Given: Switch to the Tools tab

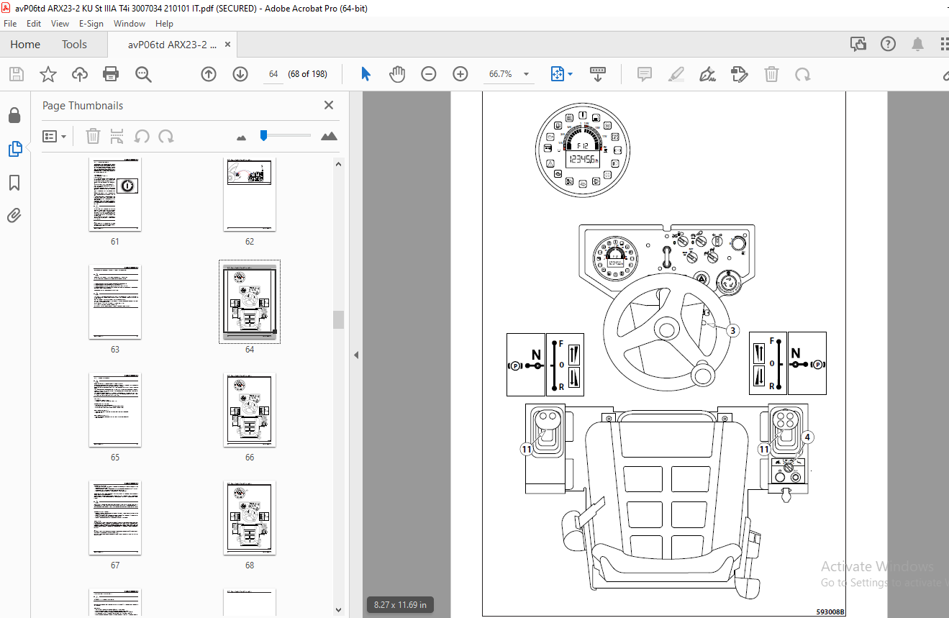Looking at the screenshot, I should click(x=74, y=44).
